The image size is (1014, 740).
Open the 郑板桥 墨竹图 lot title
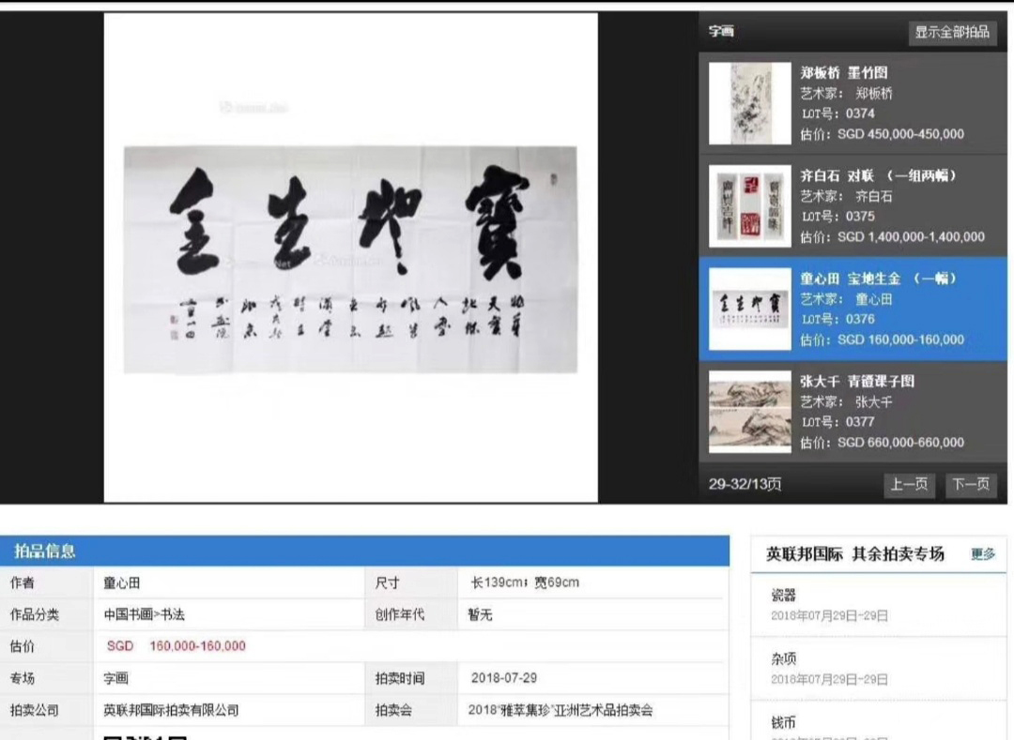pyautogui.click(x=844, y=72)
